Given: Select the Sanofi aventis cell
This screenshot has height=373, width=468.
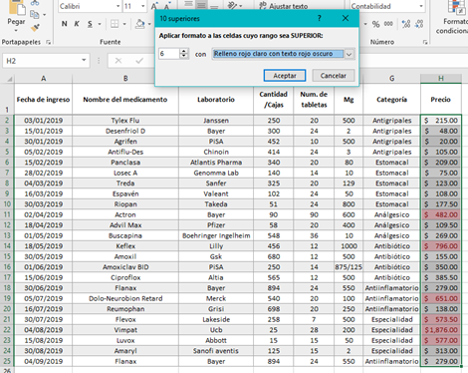Looking at the screenshot, I should coord(216,351).
